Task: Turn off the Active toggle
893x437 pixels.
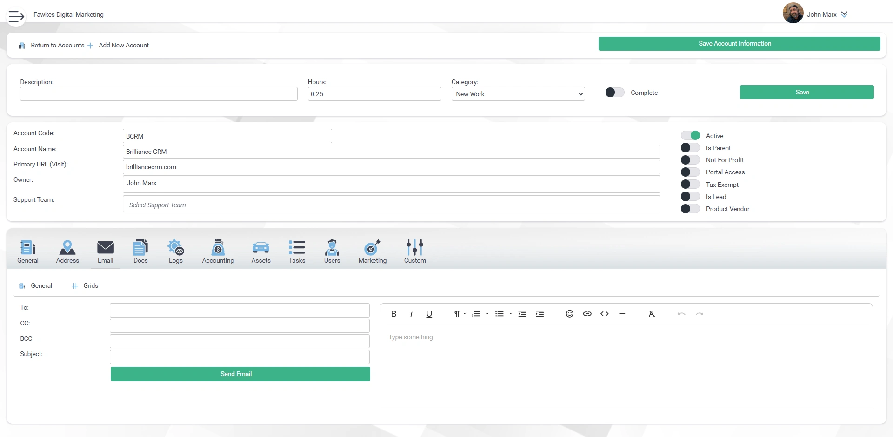Action: coord(691,135)
